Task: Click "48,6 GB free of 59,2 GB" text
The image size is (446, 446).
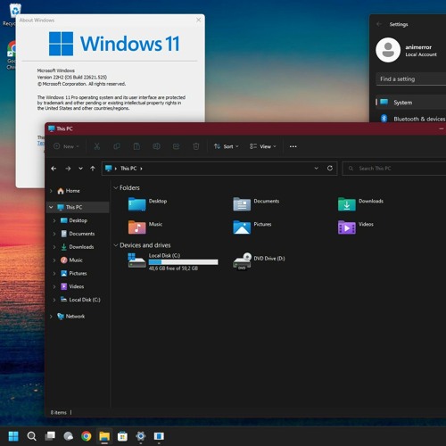Action: (x=173, y=268)
